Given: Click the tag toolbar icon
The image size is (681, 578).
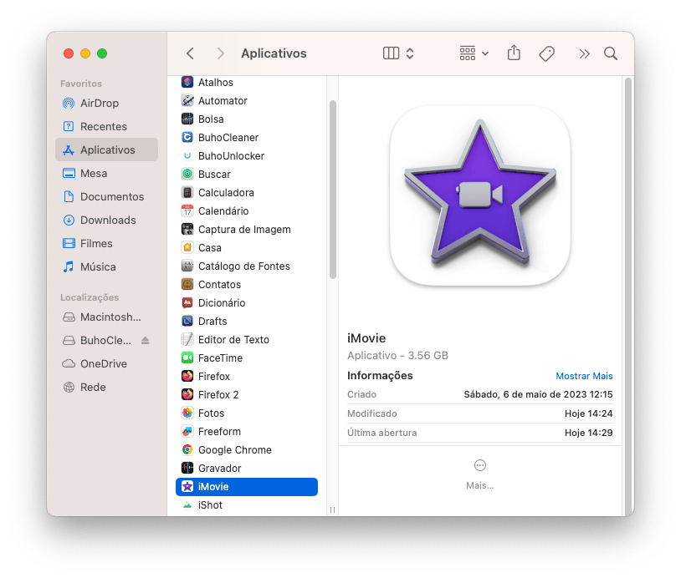Looking at the screenshot, I should [547, 53].
